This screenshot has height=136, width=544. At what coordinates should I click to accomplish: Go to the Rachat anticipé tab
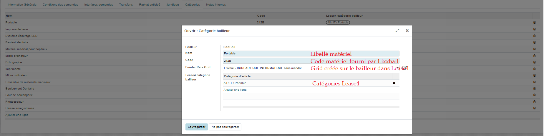pyautogui.click(x=150, y=5)
